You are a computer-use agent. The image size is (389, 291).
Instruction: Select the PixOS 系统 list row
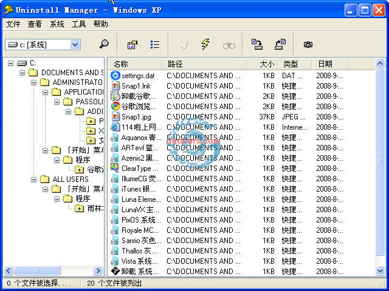tap(230, 220)
